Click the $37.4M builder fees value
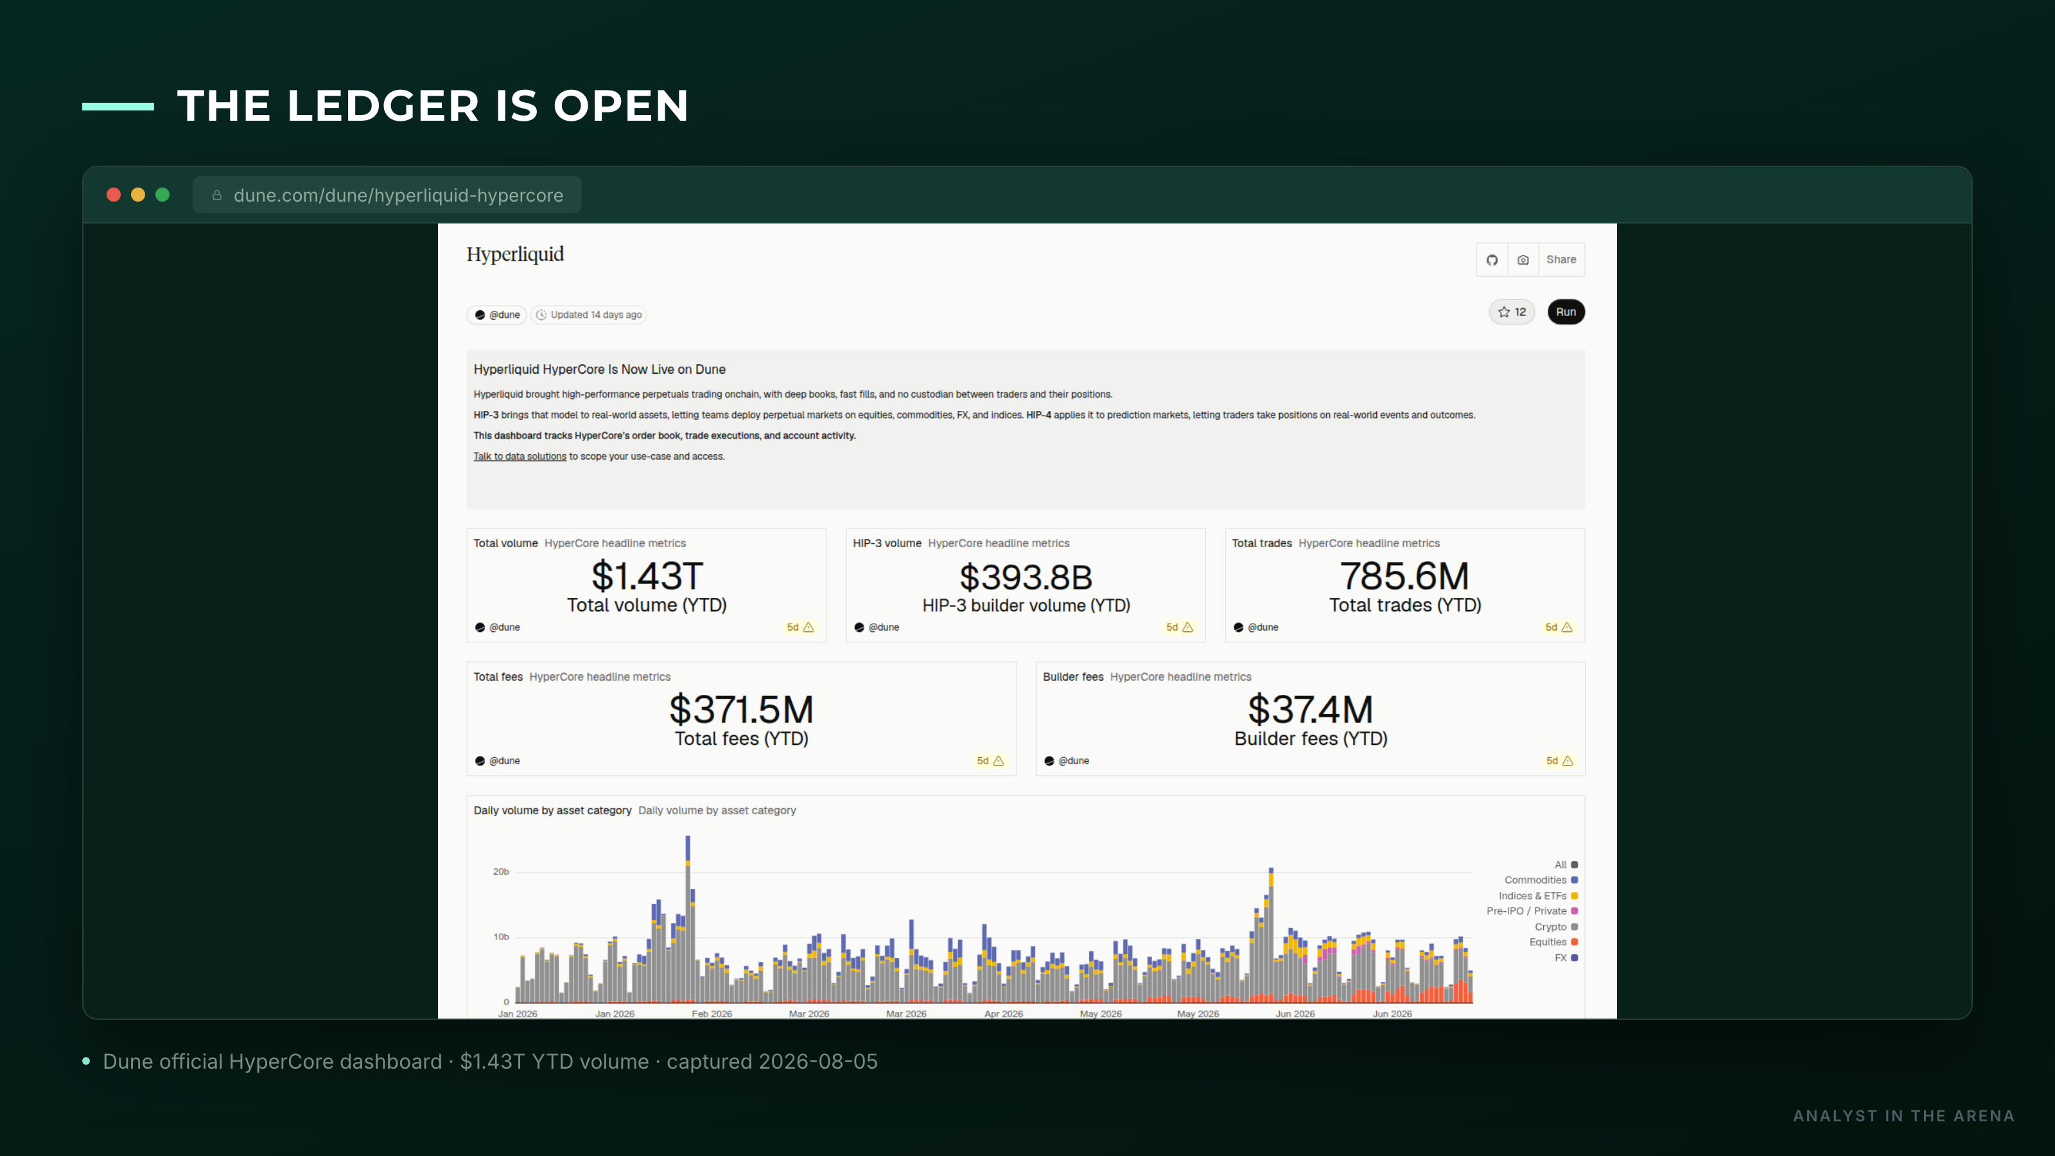Screen dimensions: 2055x1156 coord(1310,709)
